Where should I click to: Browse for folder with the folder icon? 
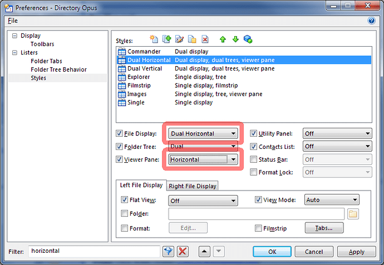[x=353, y=213]
